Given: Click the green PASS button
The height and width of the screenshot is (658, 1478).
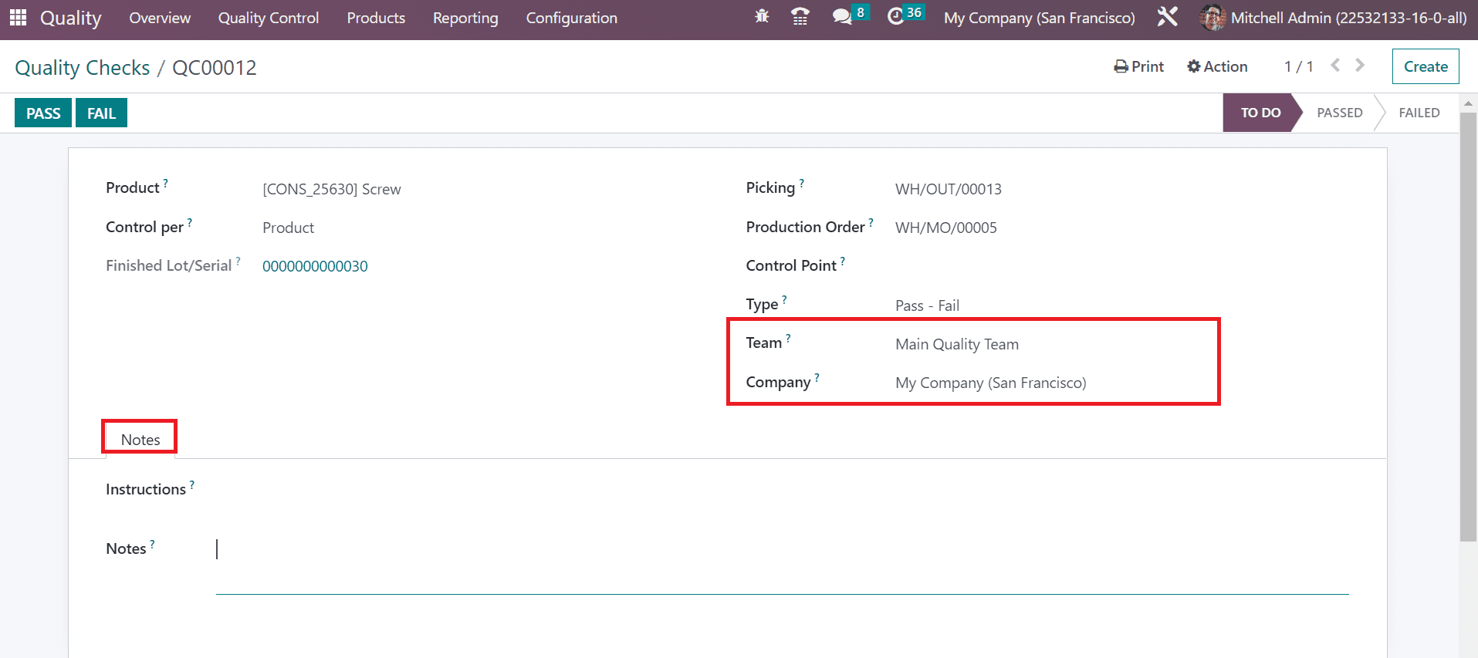Looking at the screenshot, I should click(43, 113).
